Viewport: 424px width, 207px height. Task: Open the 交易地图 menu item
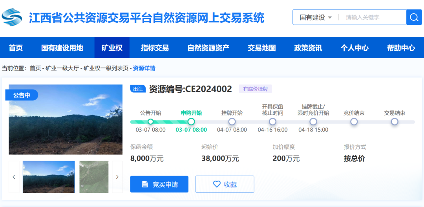(261, 48)
